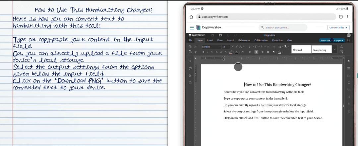358x146 pixels.
Task: Click the paste icon in Home ribbon
Action: (190, 52)
